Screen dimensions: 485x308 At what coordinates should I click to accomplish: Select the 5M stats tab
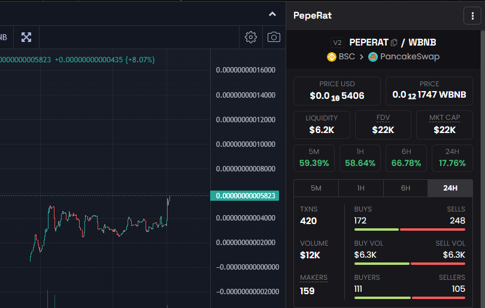coord(316,188)
